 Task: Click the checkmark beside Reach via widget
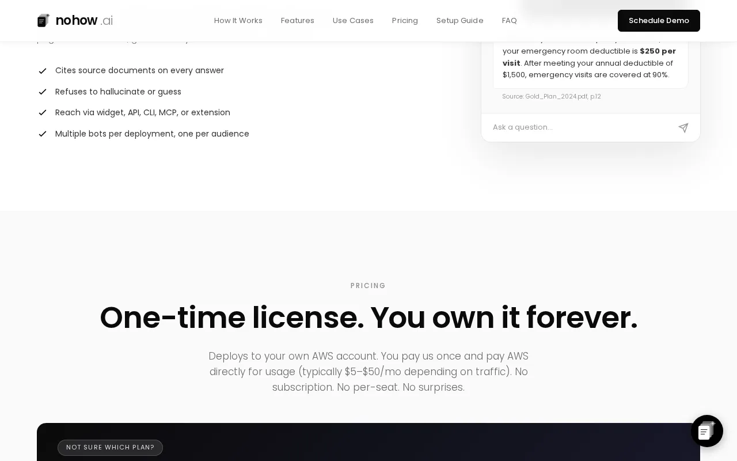[x=43, y=113]
